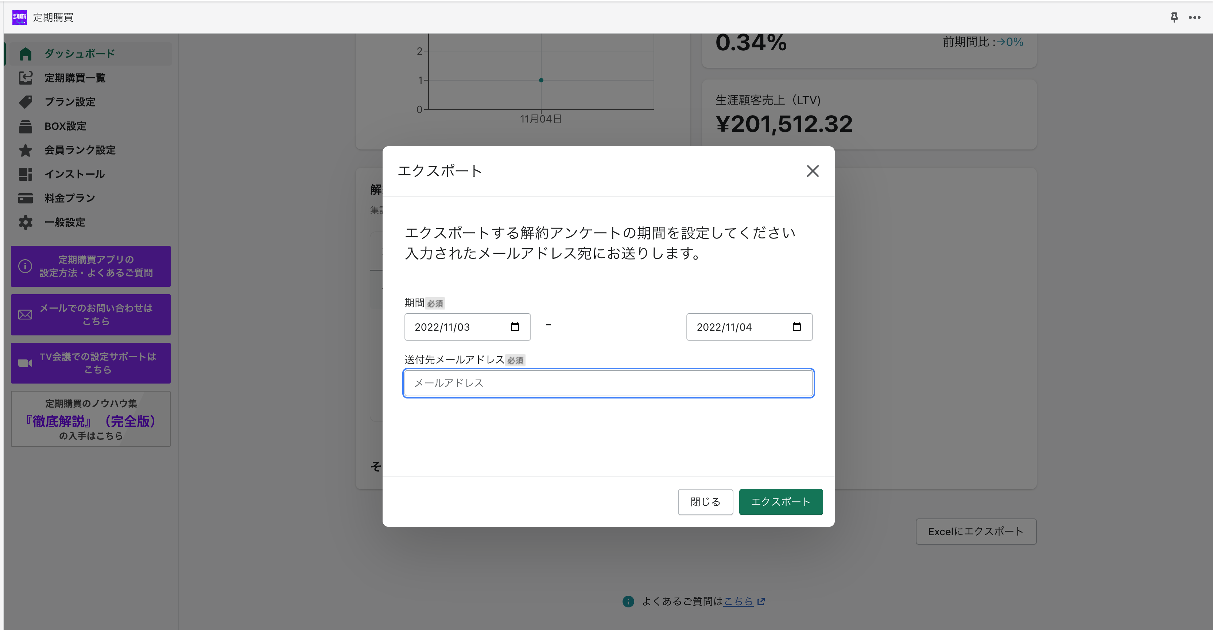1213x630 pixels.
Task: Close the export dialog with X
Action: coord(812,171)
